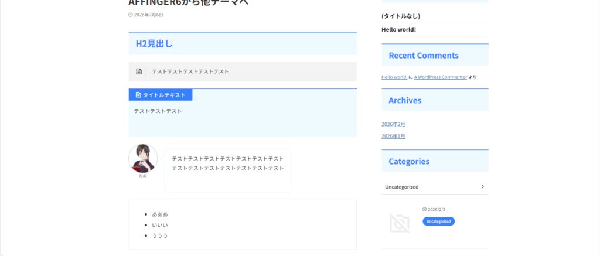Open the bold Hello world! sidebar post
600x256 pixels.
click(398, 29)
